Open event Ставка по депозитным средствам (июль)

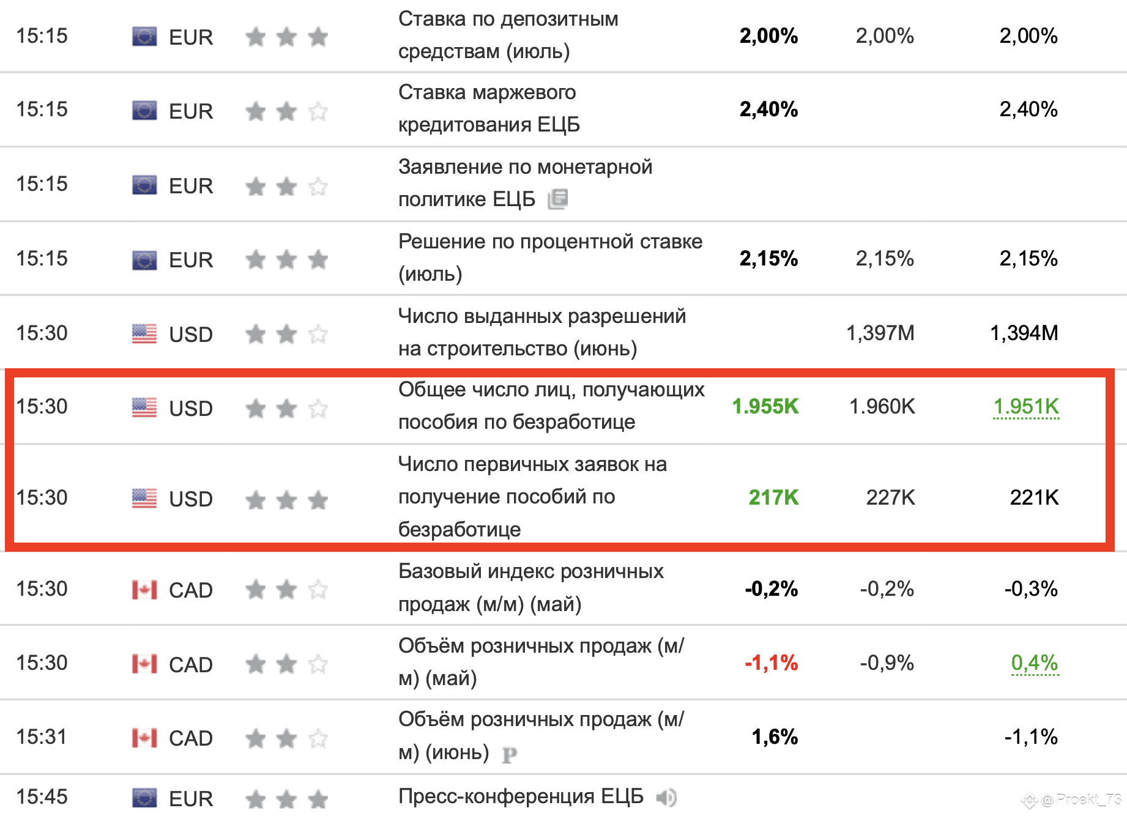tap(508, 35)
